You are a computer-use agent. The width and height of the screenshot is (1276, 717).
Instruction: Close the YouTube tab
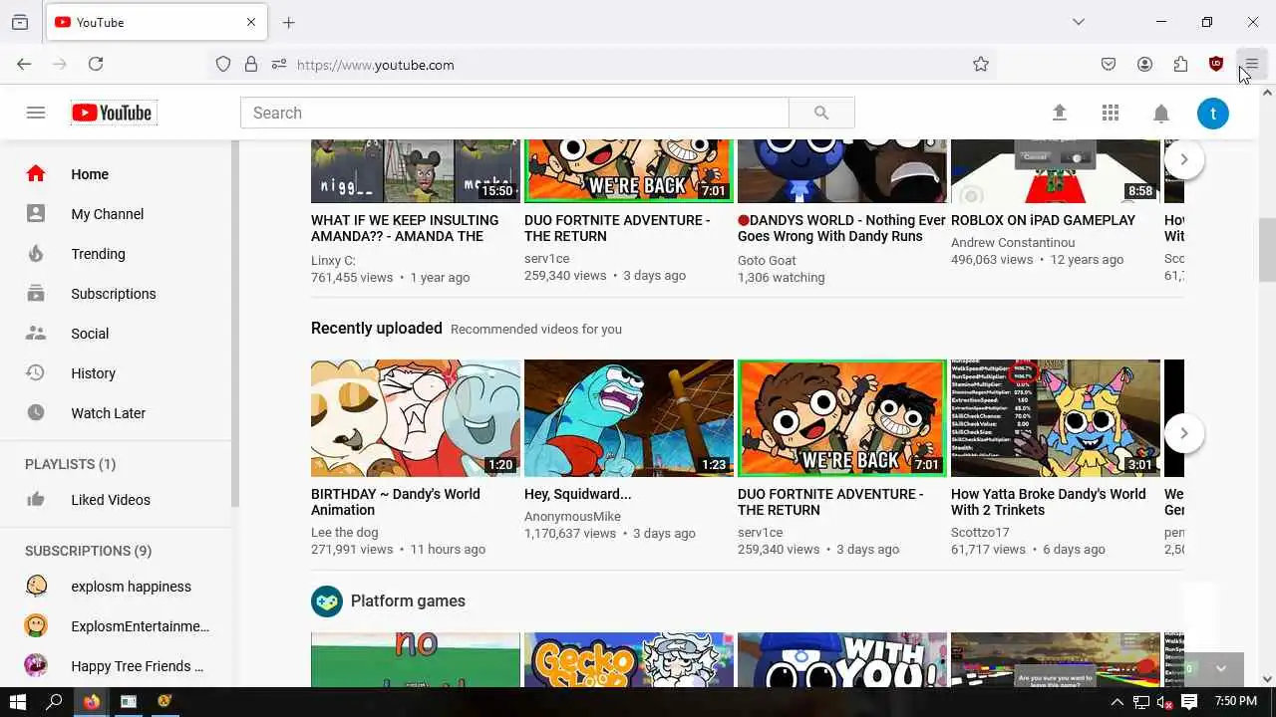(x=251, y=22)
